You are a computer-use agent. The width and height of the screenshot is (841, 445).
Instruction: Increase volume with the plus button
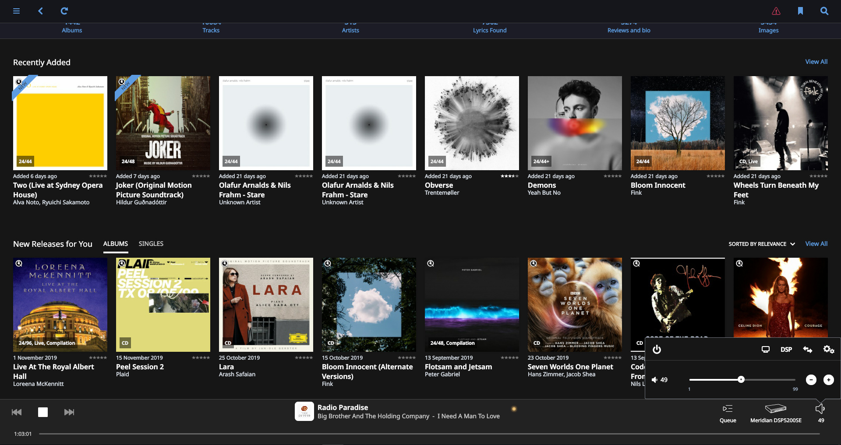click(x=829, y=380)
